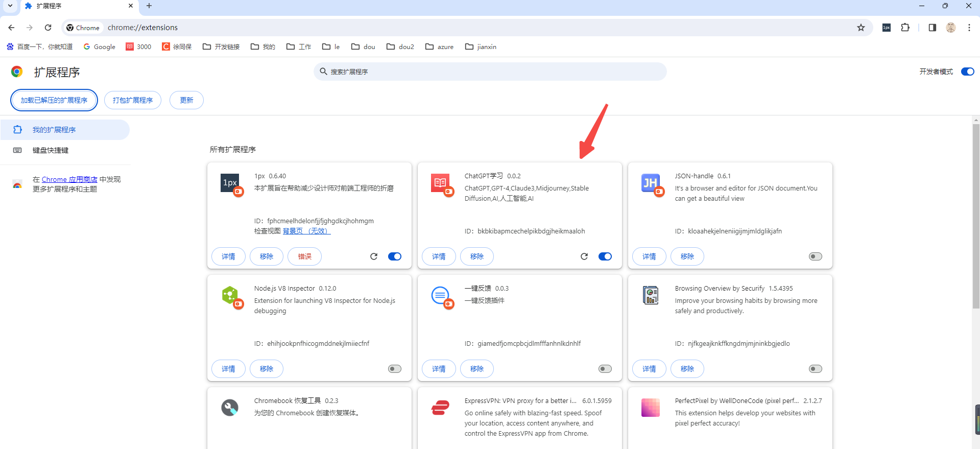Click 打包扩展程序 button

coord(133,100)
